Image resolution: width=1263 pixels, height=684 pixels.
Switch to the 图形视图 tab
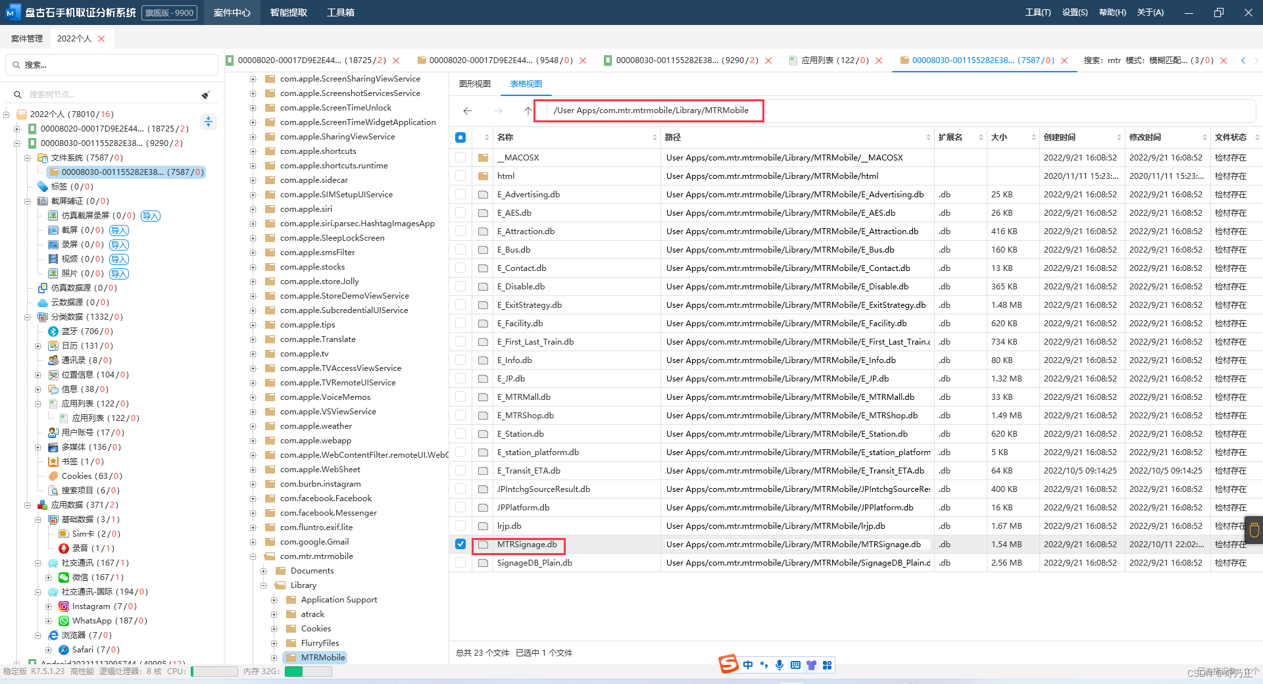coord(475,84)
